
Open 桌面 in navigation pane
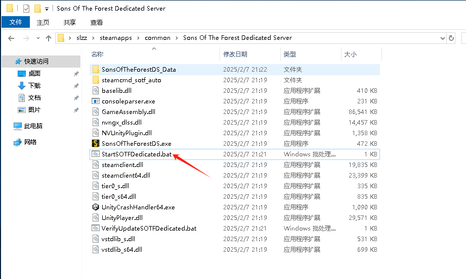coord(34,74)
